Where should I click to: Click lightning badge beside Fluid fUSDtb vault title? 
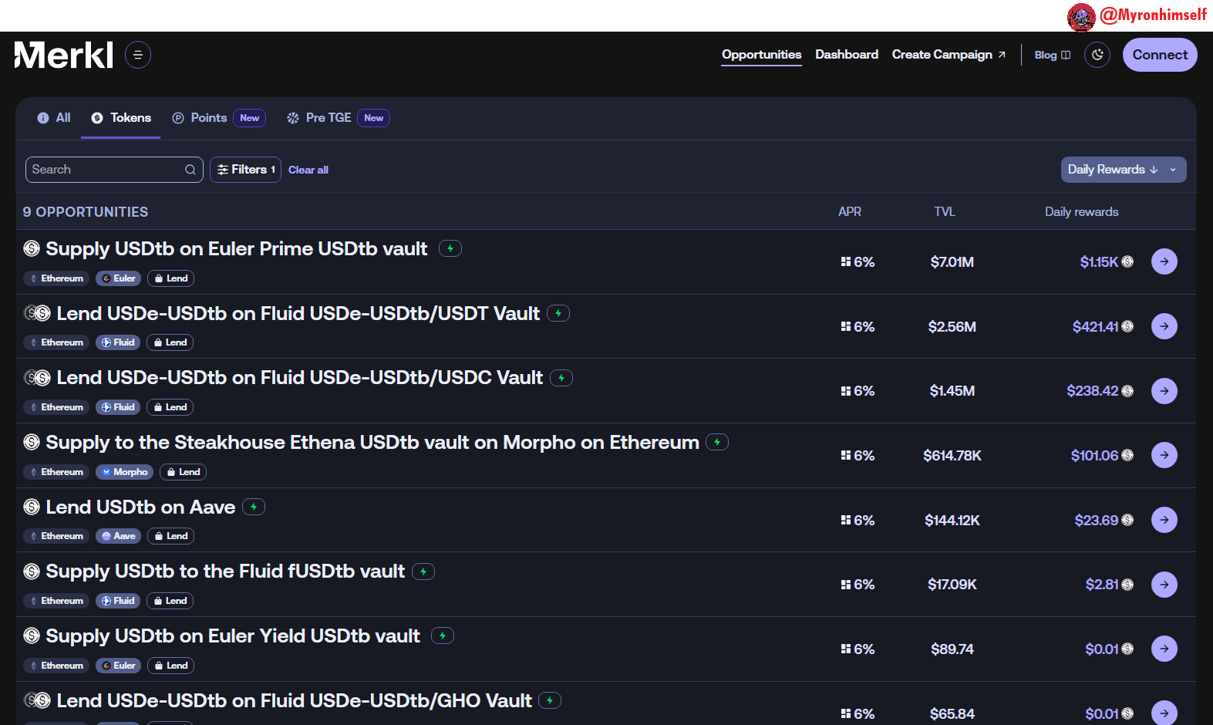(x=423, y=572)
